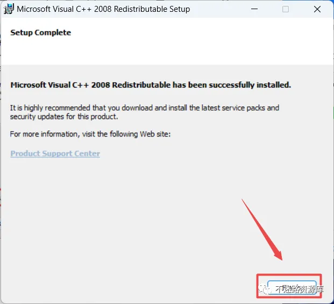Click the "has been successfully installed" message
The image size is (334, 304).
151,85
